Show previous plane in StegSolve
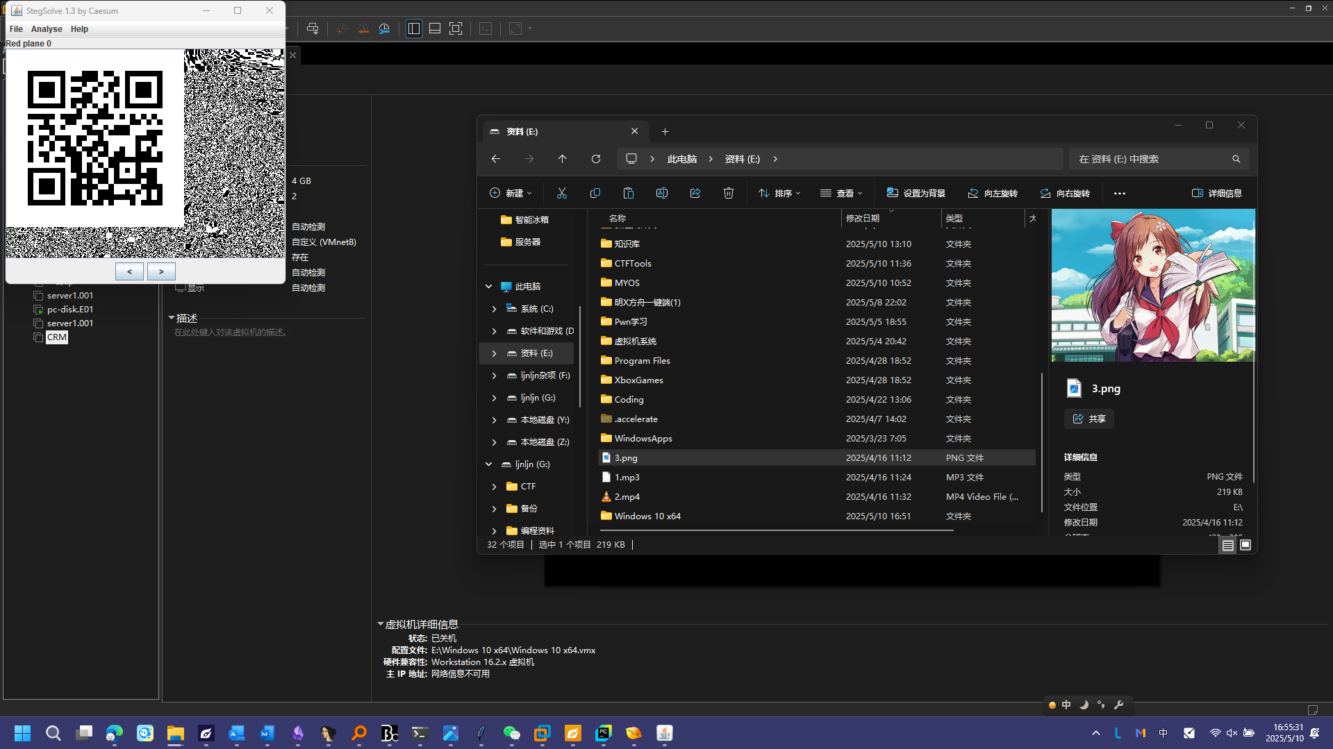Viewport: 1333px width, 749px height. (x=129, y=271)
